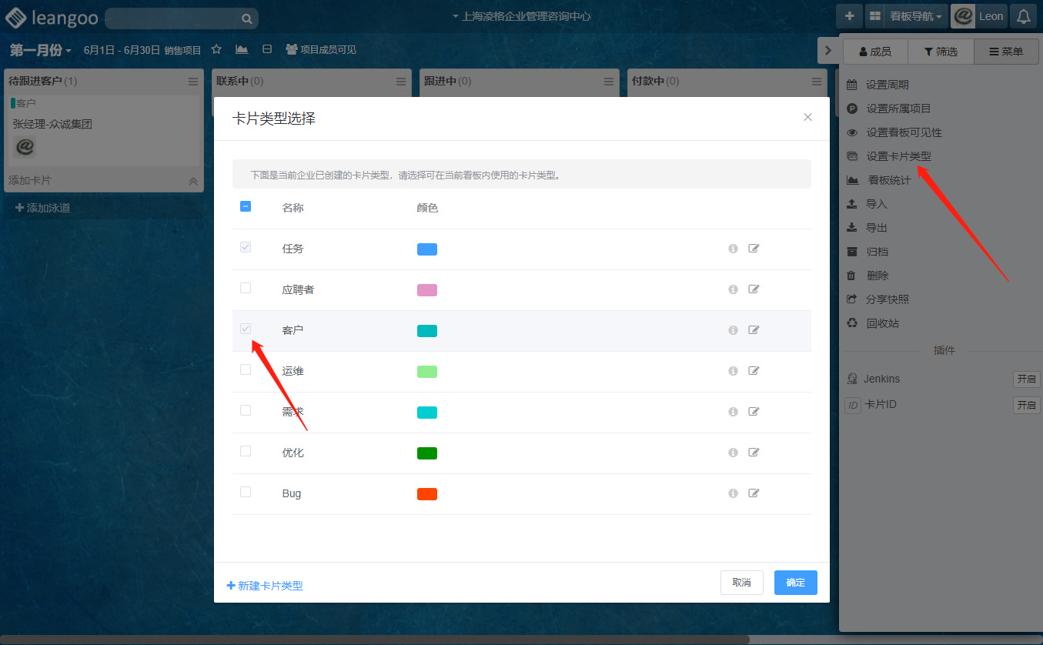Collapse the right sidebar with chevron arrow
Viewport: 1043px width, 645px height.
[827, 51]
